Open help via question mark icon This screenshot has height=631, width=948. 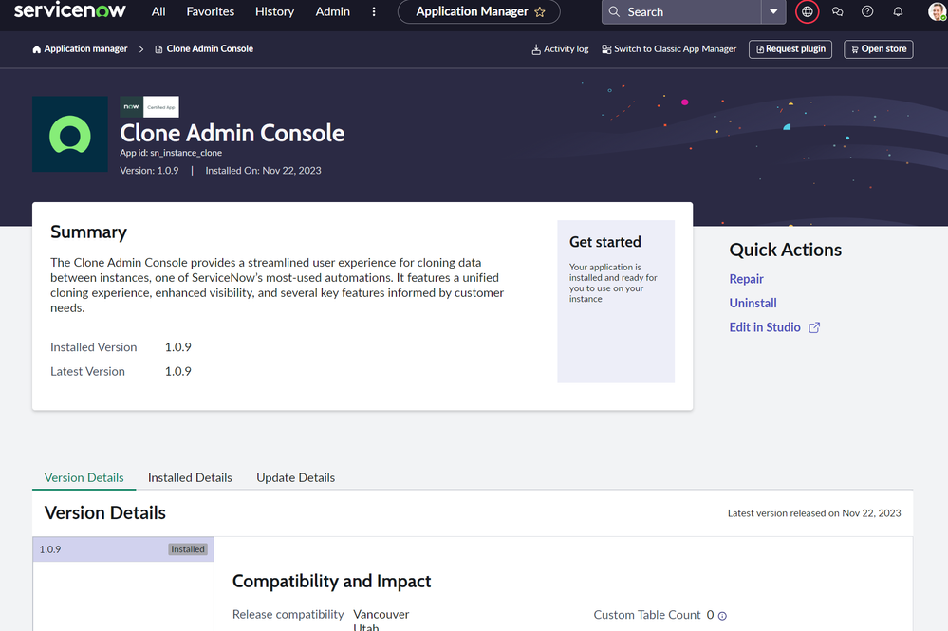point(866,11)
